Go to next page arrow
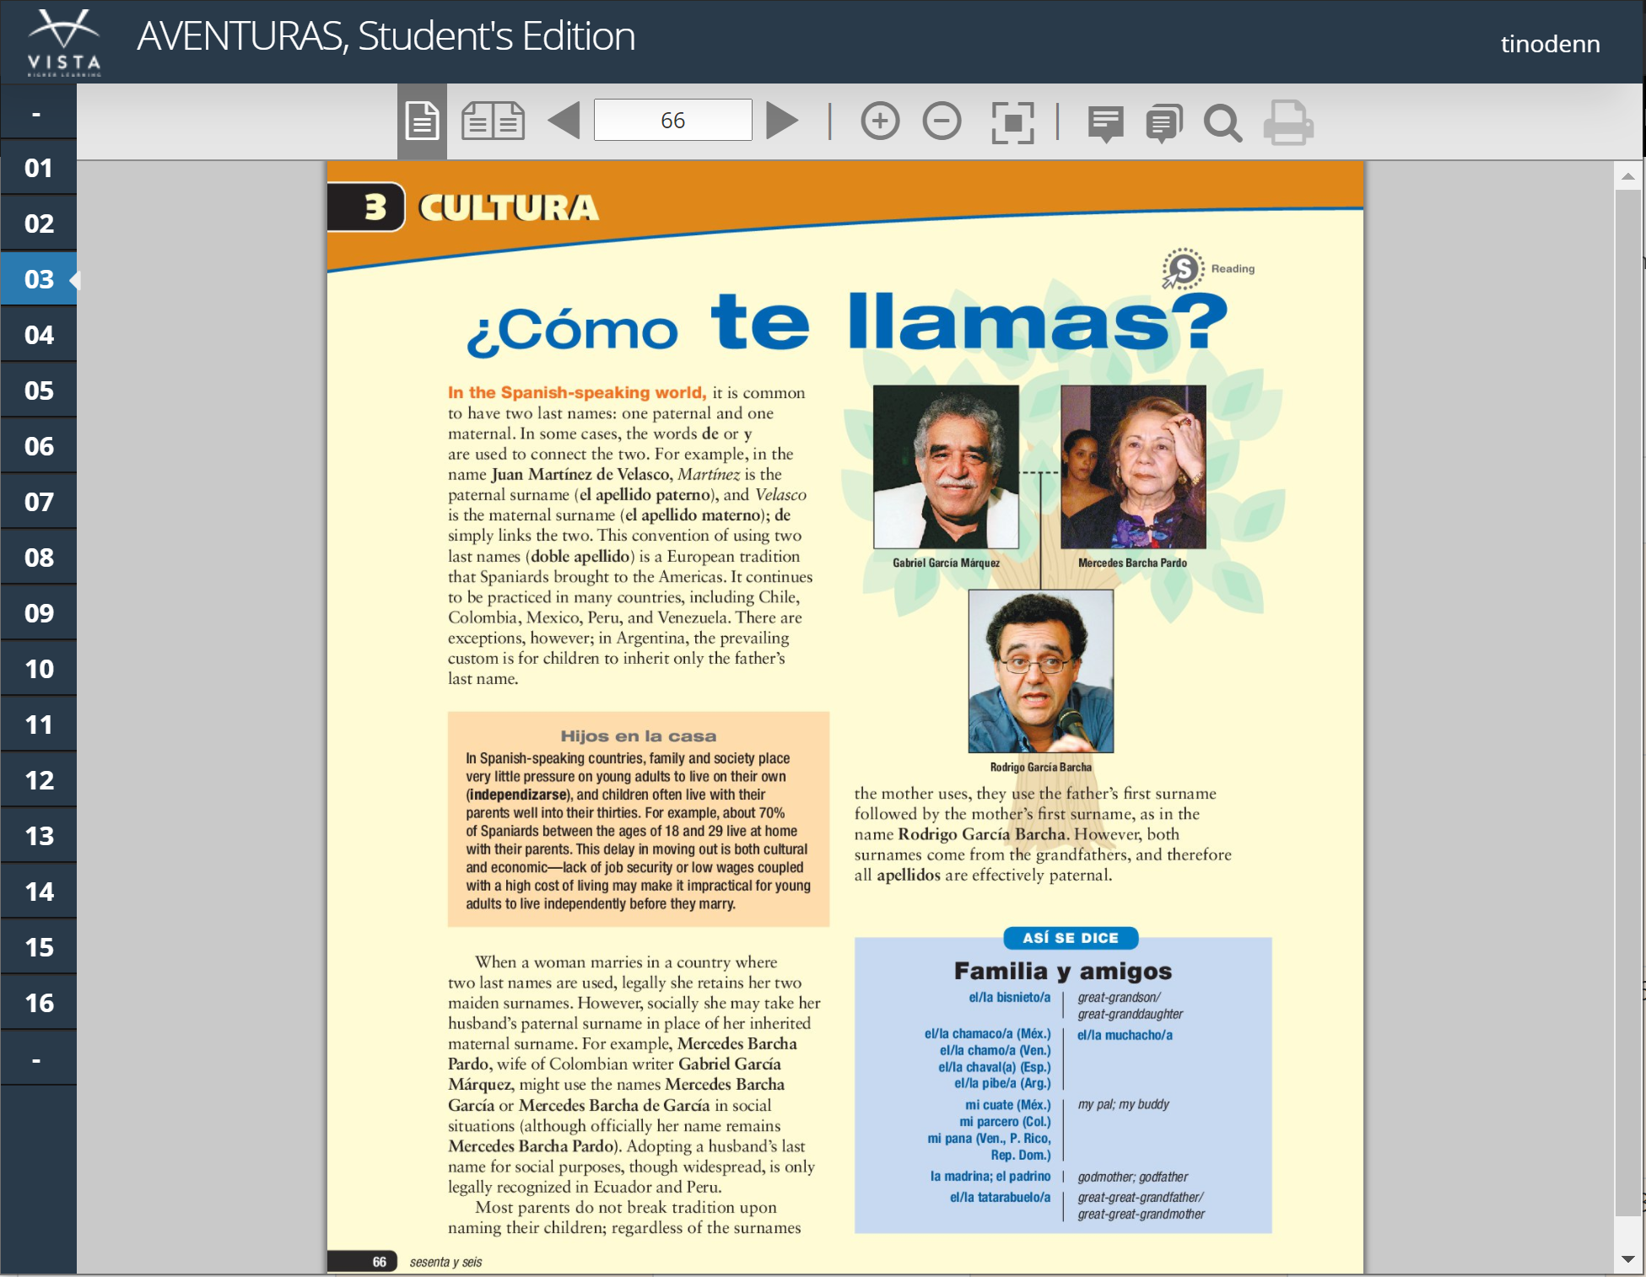The image size is (1646, 1277). (781, 121)
